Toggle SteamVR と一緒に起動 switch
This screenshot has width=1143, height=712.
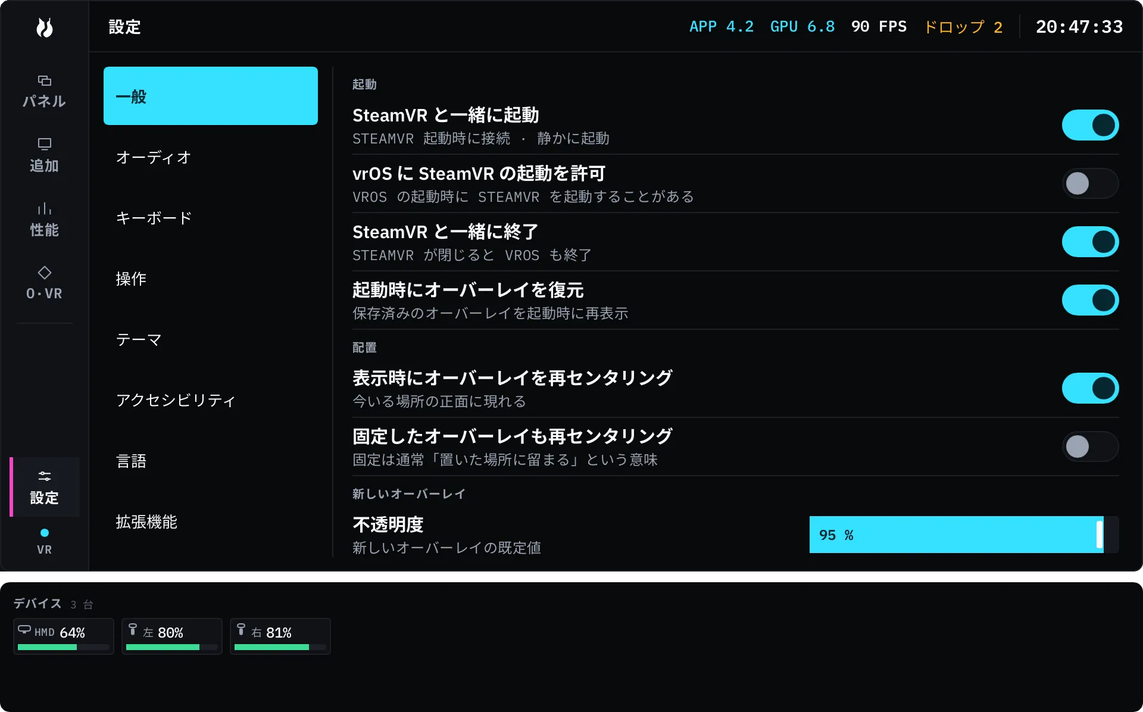(1090, 125)
